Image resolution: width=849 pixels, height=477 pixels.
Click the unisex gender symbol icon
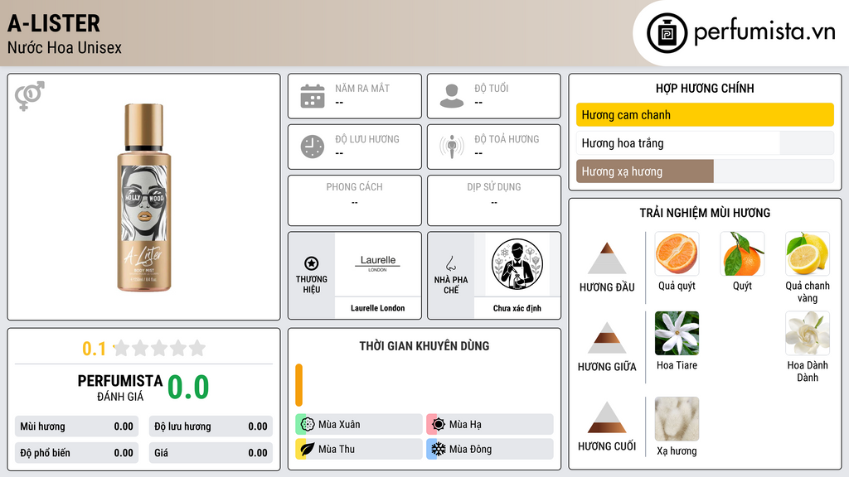tap(30, 96)
